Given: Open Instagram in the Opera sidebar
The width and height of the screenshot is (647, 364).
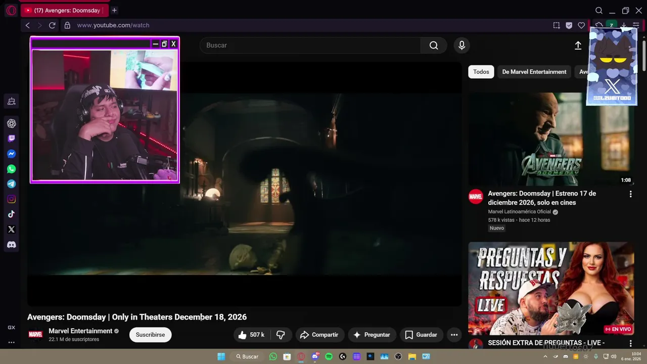Looking at the screenshot, I should pyautogui.click(x=11, y=199).
